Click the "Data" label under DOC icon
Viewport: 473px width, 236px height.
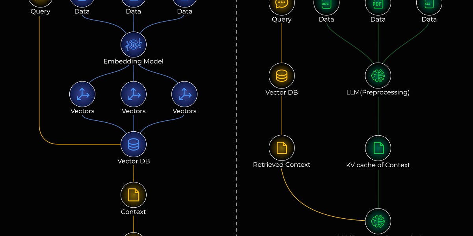pyautogui.click(x=326, y=19)
